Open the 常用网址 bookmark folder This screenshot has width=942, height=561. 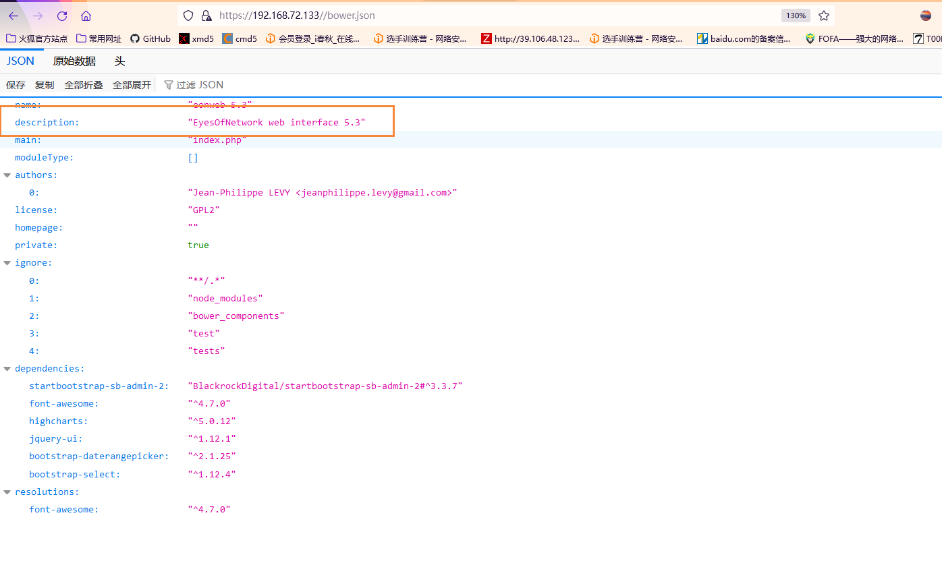point(99,38)
